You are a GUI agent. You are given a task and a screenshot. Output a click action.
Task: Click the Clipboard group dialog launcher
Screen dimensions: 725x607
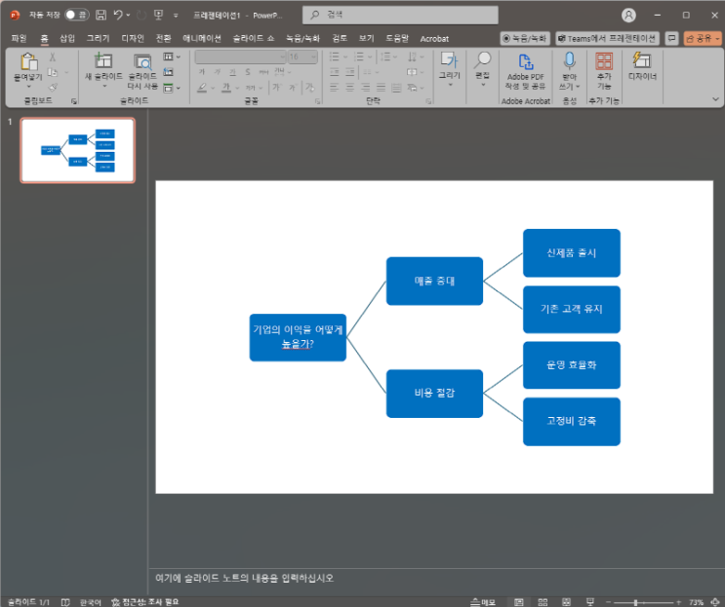pyautogui.click(x=74, y=101)
